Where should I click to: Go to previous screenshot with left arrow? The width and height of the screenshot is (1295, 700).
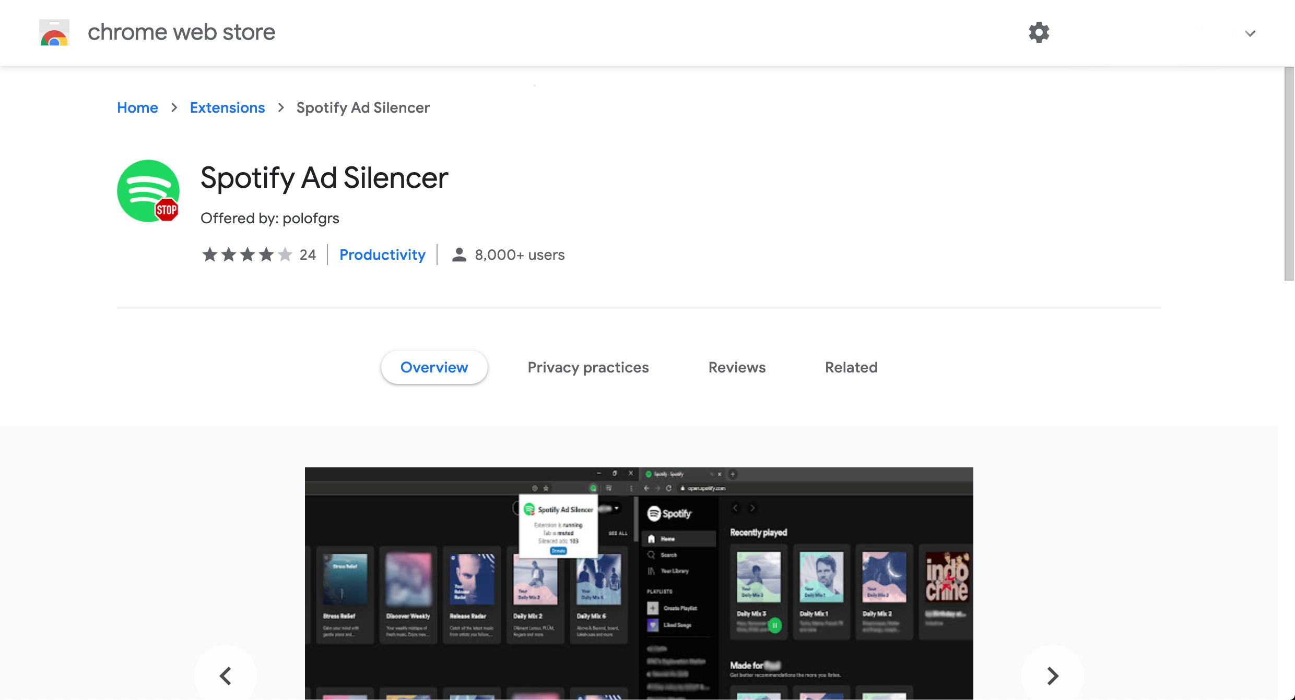226,675
